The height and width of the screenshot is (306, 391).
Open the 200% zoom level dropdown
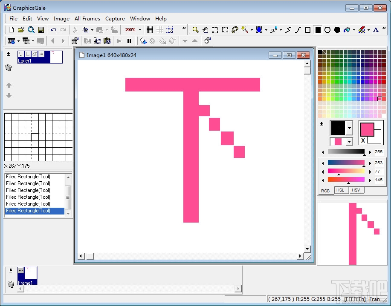tap(140, 30)
